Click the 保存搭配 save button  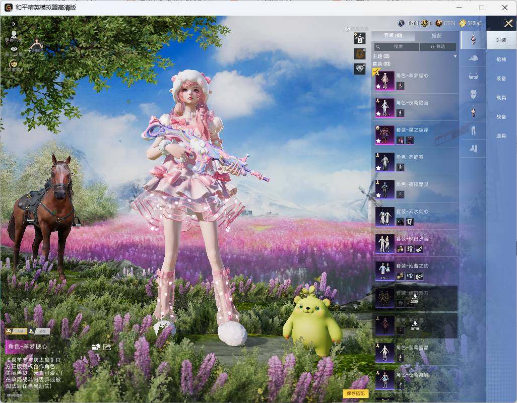(356, 393)
